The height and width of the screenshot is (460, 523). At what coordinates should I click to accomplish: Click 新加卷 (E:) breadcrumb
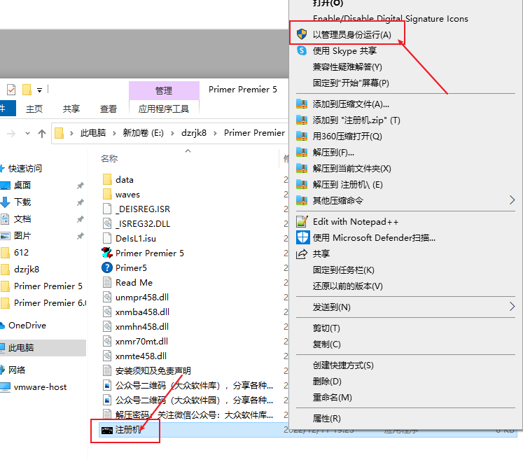[x=143, y=133]
